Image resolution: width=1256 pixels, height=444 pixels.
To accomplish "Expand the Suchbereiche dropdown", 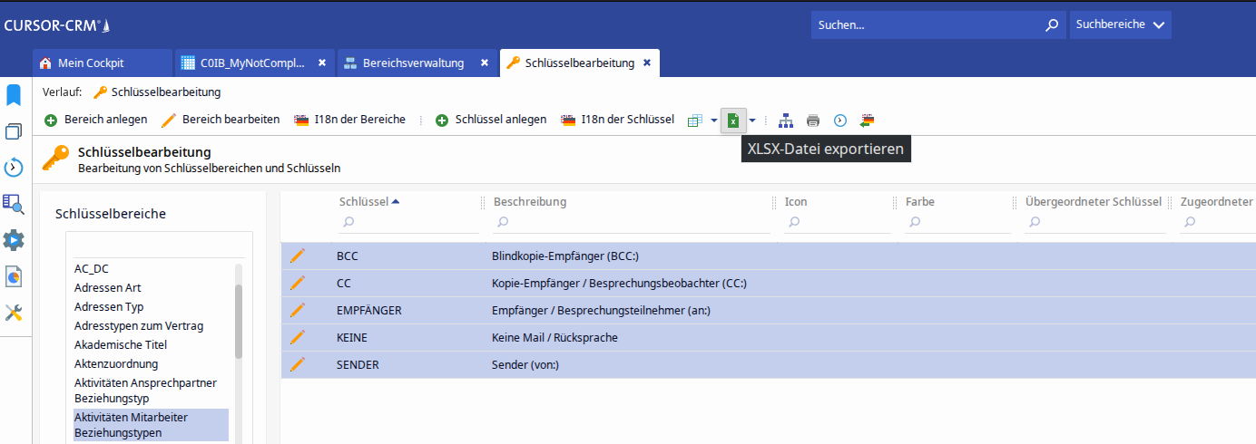I will point(1120,25).
